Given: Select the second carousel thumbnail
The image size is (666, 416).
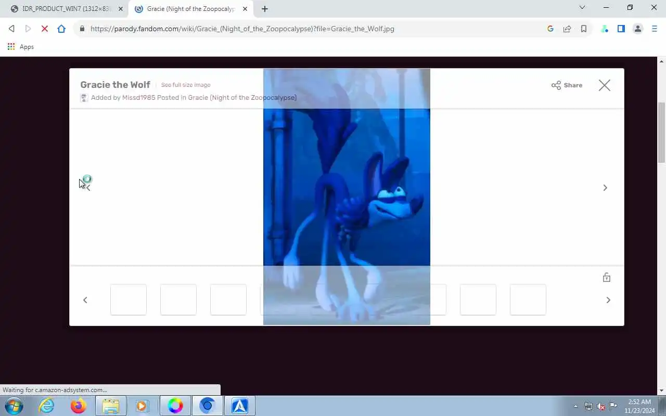Looking at the screenshot, I should pyautogui.click(x=178, y=300).
